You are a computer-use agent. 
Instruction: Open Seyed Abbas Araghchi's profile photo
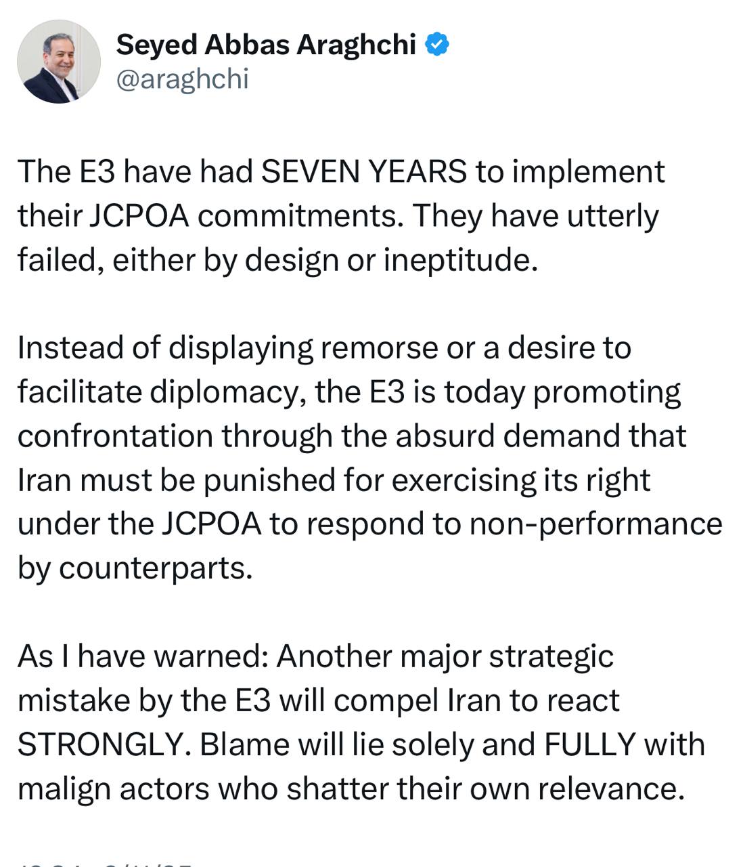[x=58, y=62]
